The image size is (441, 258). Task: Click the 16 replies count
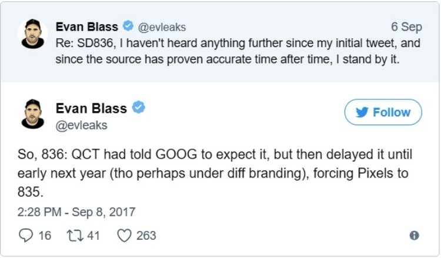pos(45,236)
